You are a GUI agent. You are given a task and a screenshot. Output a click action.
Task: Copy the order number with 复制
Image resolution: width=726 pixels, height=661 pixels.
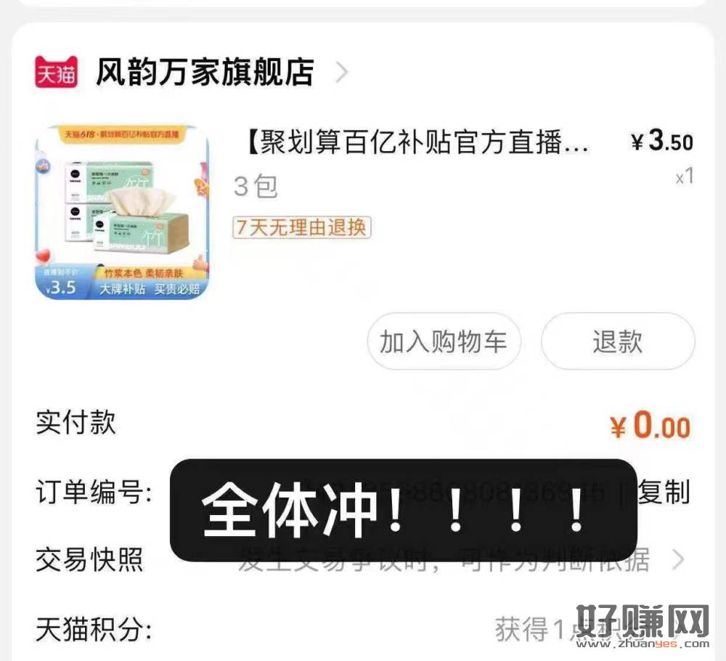(664, 492)
